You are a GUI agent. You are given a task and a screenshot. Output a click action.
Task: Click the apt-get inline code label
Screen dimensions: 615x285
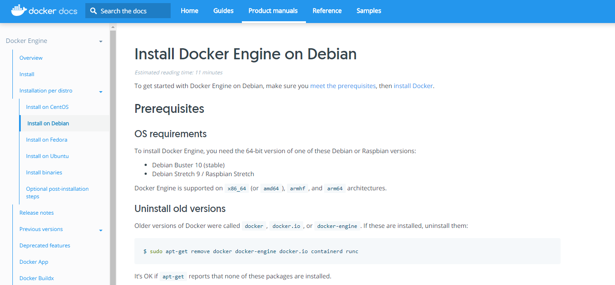coord(174,277)
